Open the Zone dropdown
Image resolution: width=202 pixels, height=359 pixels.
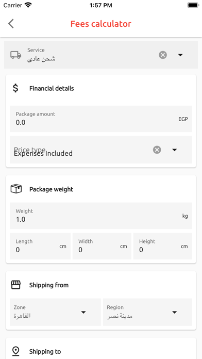tap(55, 312)
